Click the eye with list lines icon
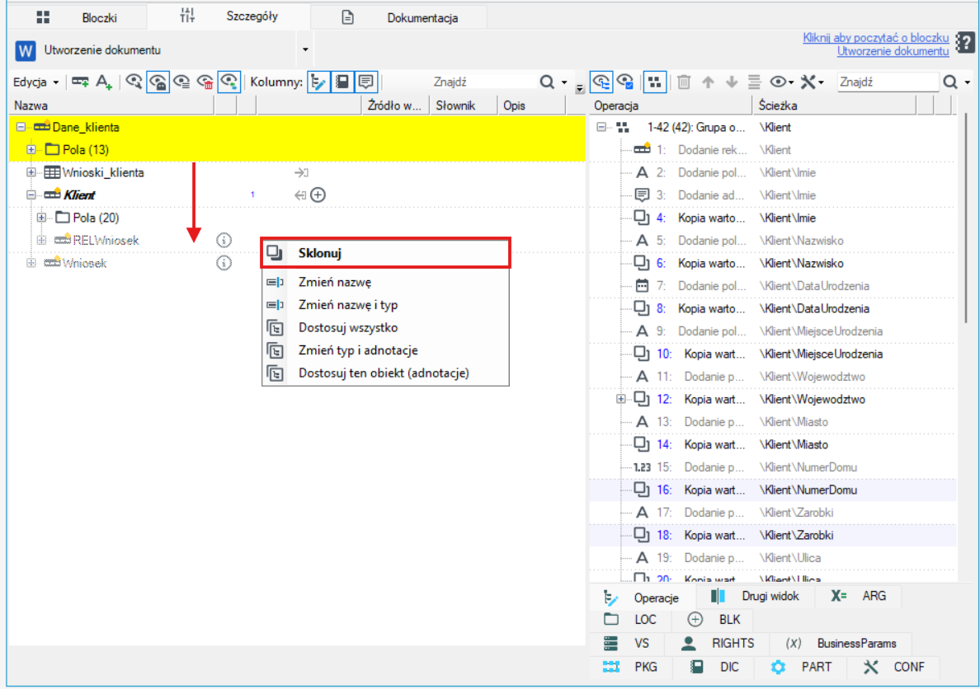Image resolution: width=980 pixels, height=689 pixels. pyautogui.click(x=181, y=82)
